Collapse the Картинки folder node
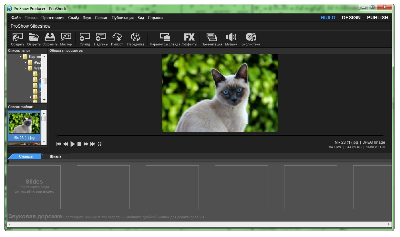The width and height of the screenshot is (400, 237). tap(21, 57)
